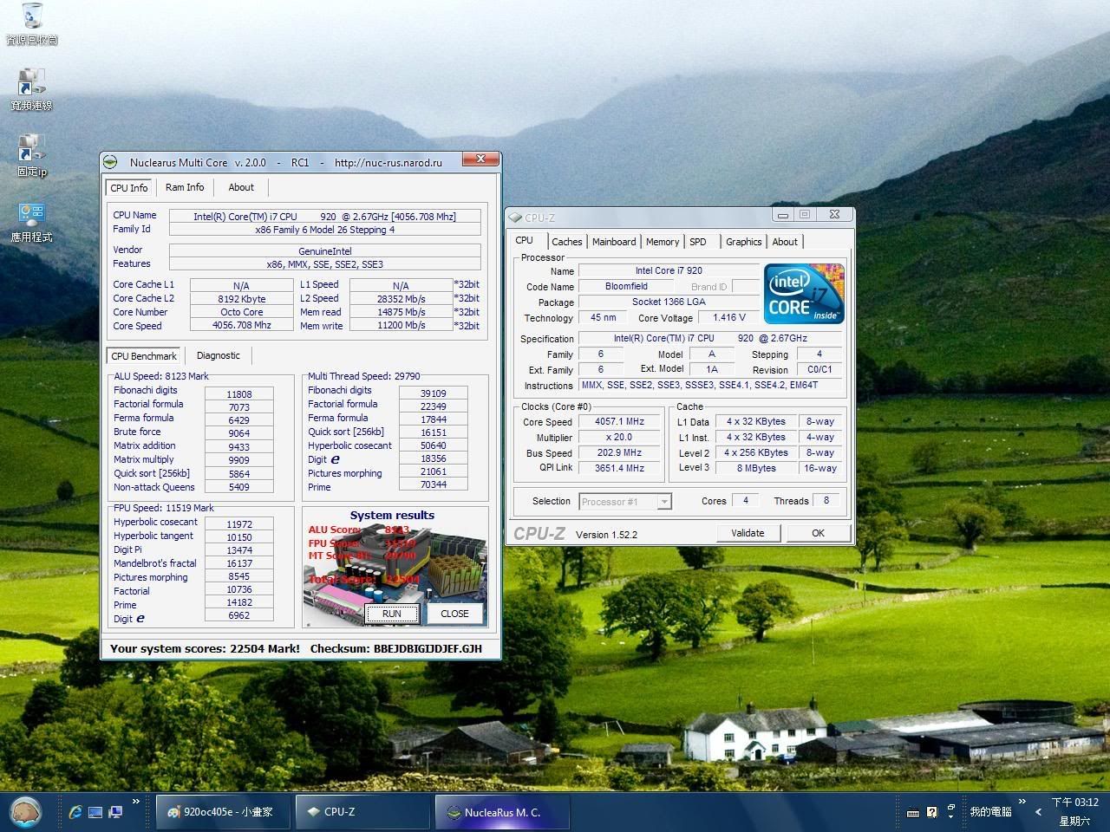Select the CPU Benchmark tab

coord(144,355)
